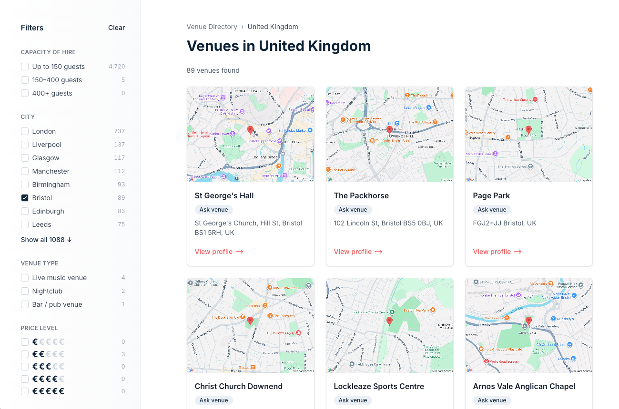
Task: Click Ask venue badge under Lockleaze Sports Centre
Action: (353, 400)
